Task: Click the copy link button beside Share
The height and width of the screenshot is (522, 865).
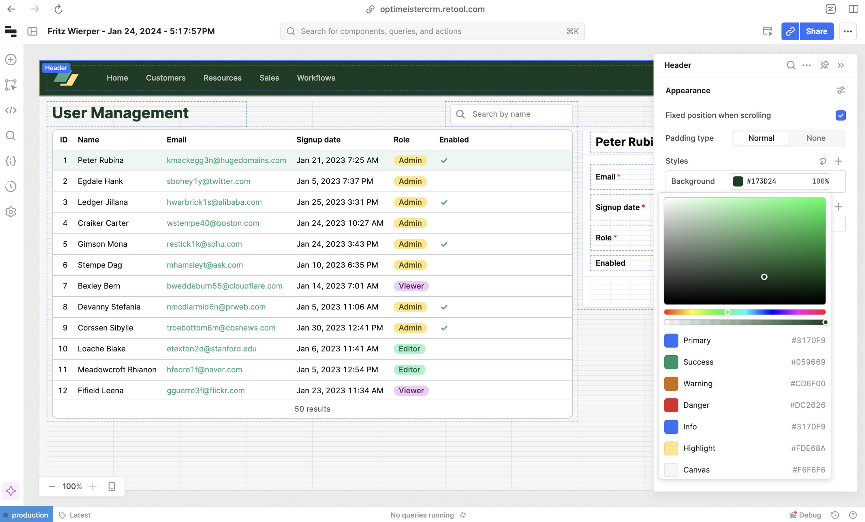Action: point(790,31)
